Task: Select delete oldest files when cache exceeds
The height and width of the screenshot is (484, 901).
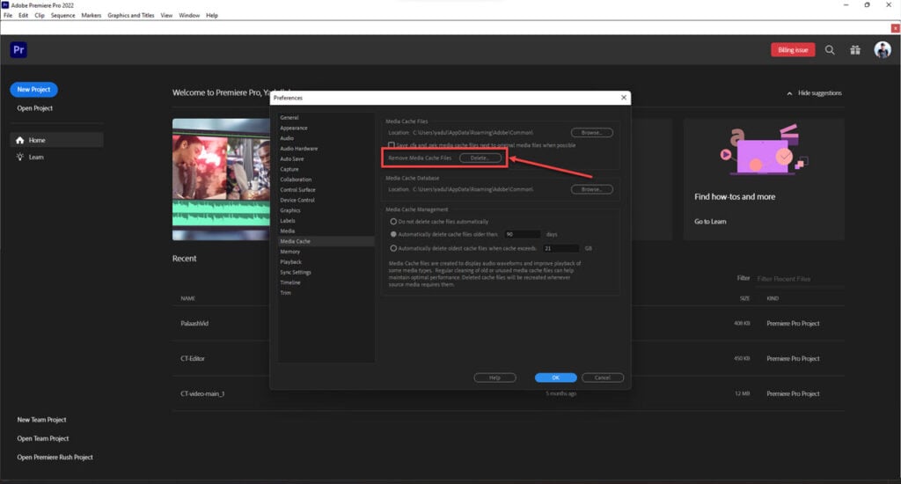Action: (x=393, y=248)
